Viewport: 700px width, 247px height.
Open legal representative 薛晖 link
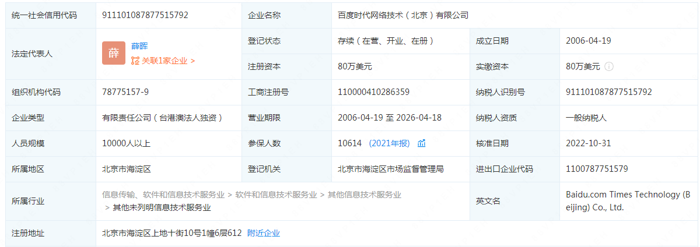pyautogui.click(x=139, y=46)
